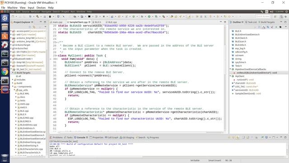Click the green Run toolbar button

click(x=149, y=17)
